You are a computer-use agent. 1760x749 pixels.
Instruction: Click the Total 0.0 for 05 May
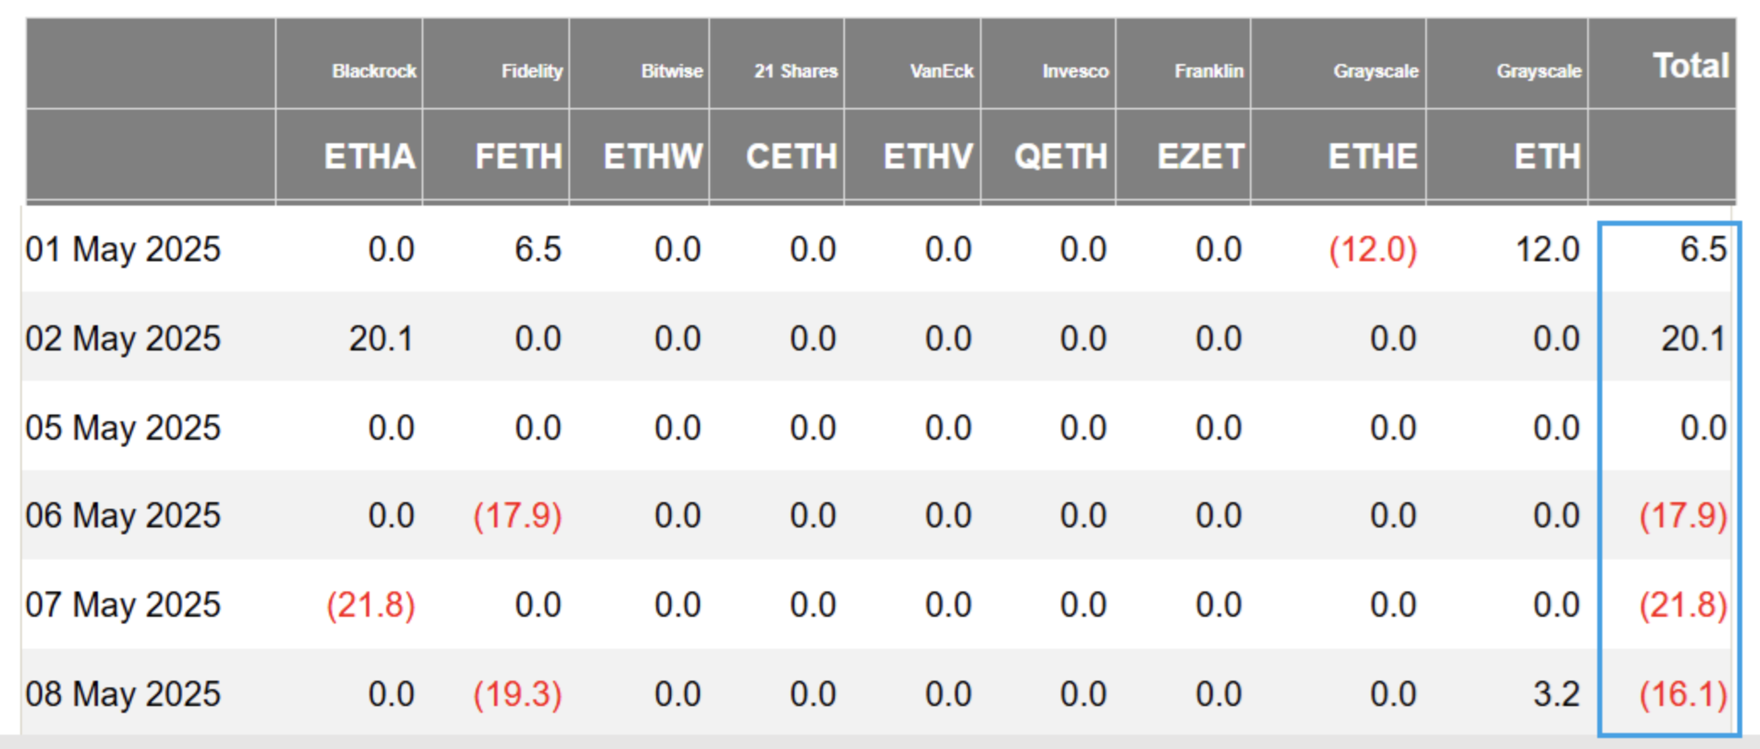1703,429
